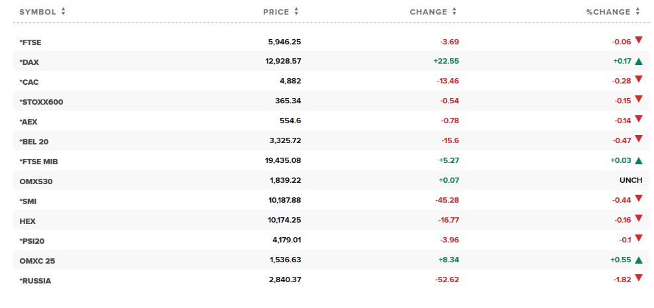Select the FTSE MIB price 19,435.08
Viewport: 654px width, 308px height.
click(x=283, y=160)
